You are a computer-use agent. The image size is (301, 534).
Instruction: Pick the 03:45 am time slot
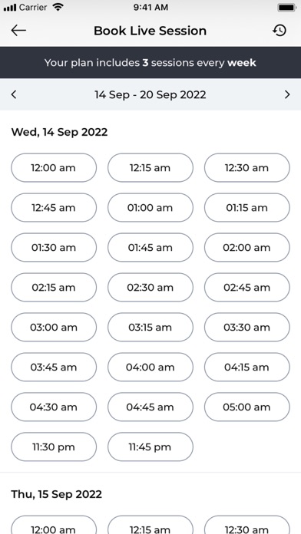click(x=54, y=367)
